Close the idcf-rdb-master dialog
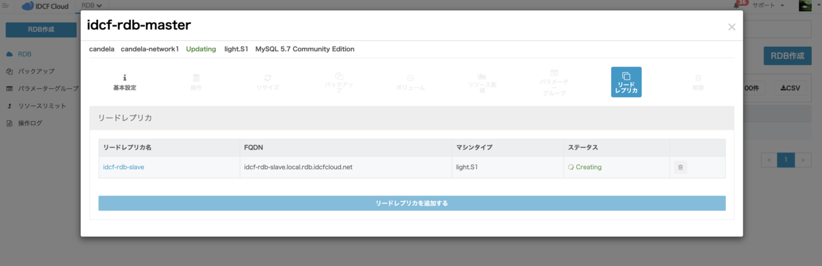This screenshot has width=822, height=266. coord(732,27)
